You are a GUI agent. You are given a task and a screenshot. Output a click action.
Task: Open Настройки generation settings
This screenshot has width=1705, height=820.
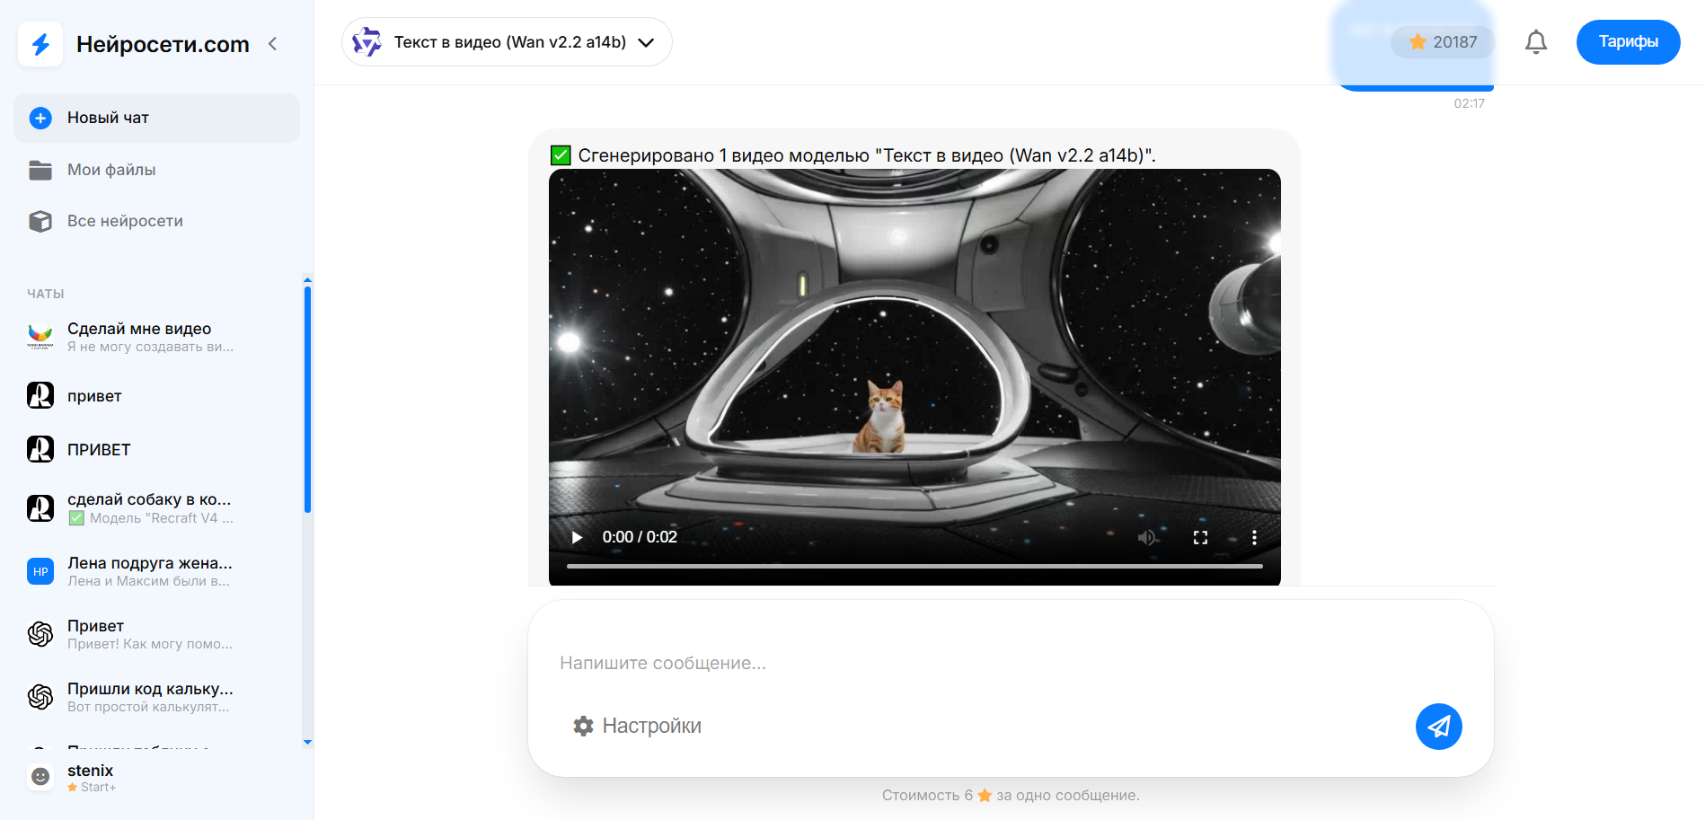coord(637,726)
